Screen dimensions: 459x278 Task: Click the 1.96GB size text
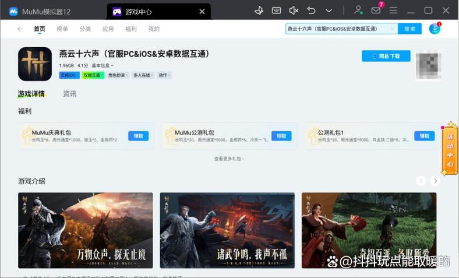click(x=66, y=66)
